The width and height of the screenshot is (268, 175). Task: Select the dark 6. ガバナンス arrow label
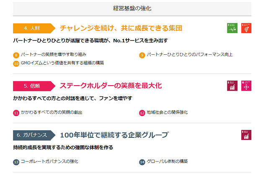[x=34, y=135]
